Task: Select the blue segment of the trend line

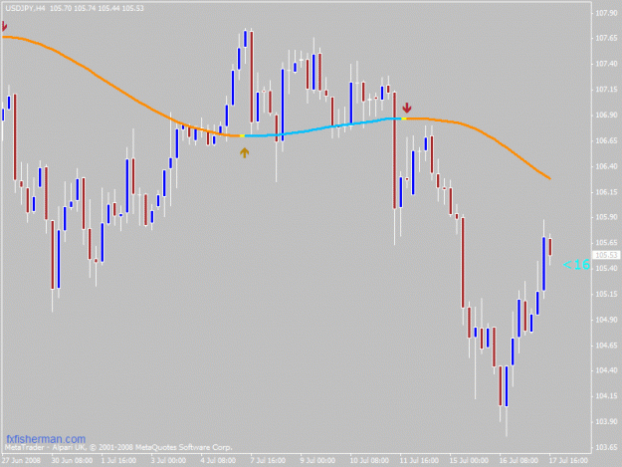Action: [x=323, y=127]
